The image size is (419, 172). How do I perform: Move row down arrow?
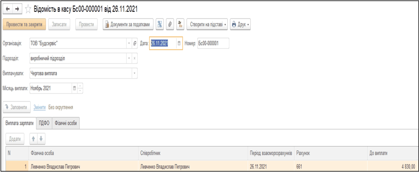pos(41,139)
